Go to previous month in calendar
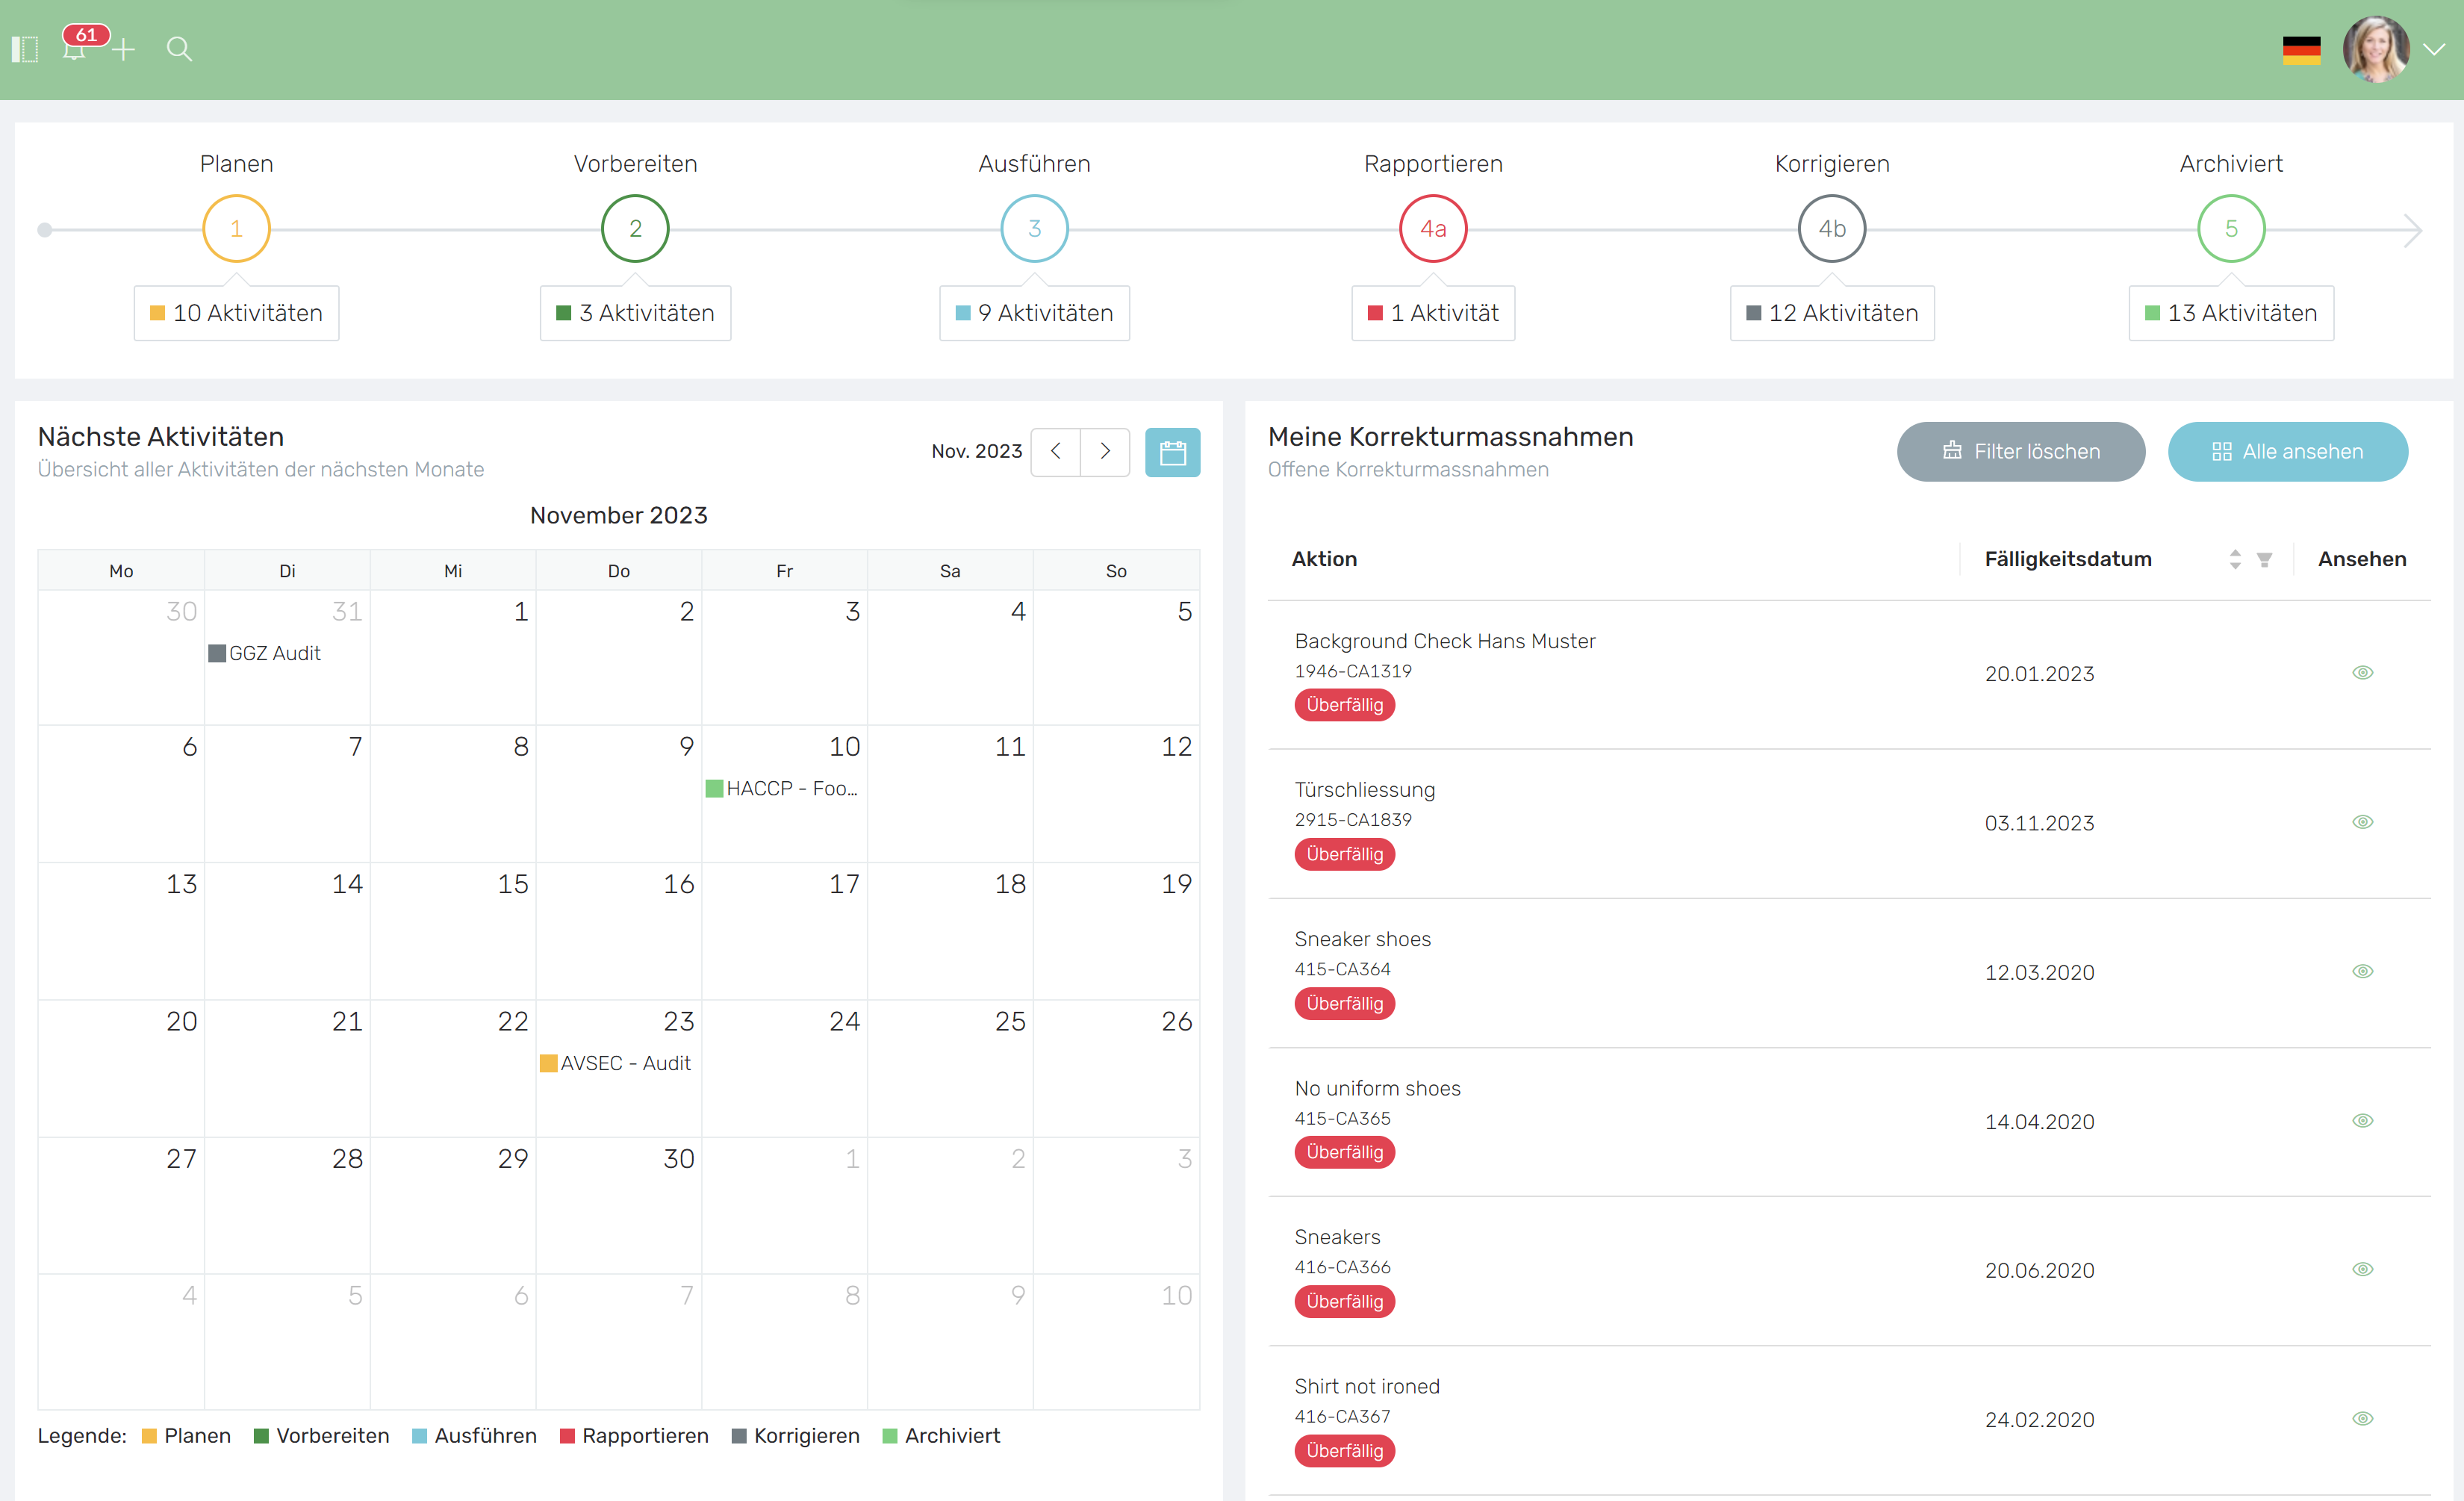The height and width of the screenshot is (1501, 2464). pos(1055,452)
